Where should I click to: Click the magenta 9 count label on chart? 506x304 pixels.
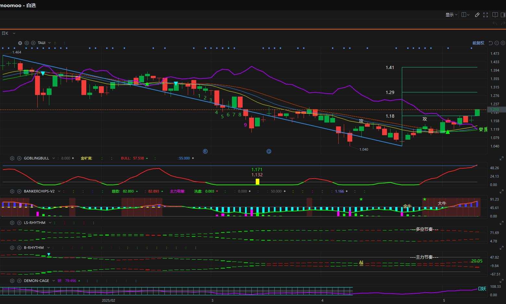pyautogui.click(x=245, y=125)
